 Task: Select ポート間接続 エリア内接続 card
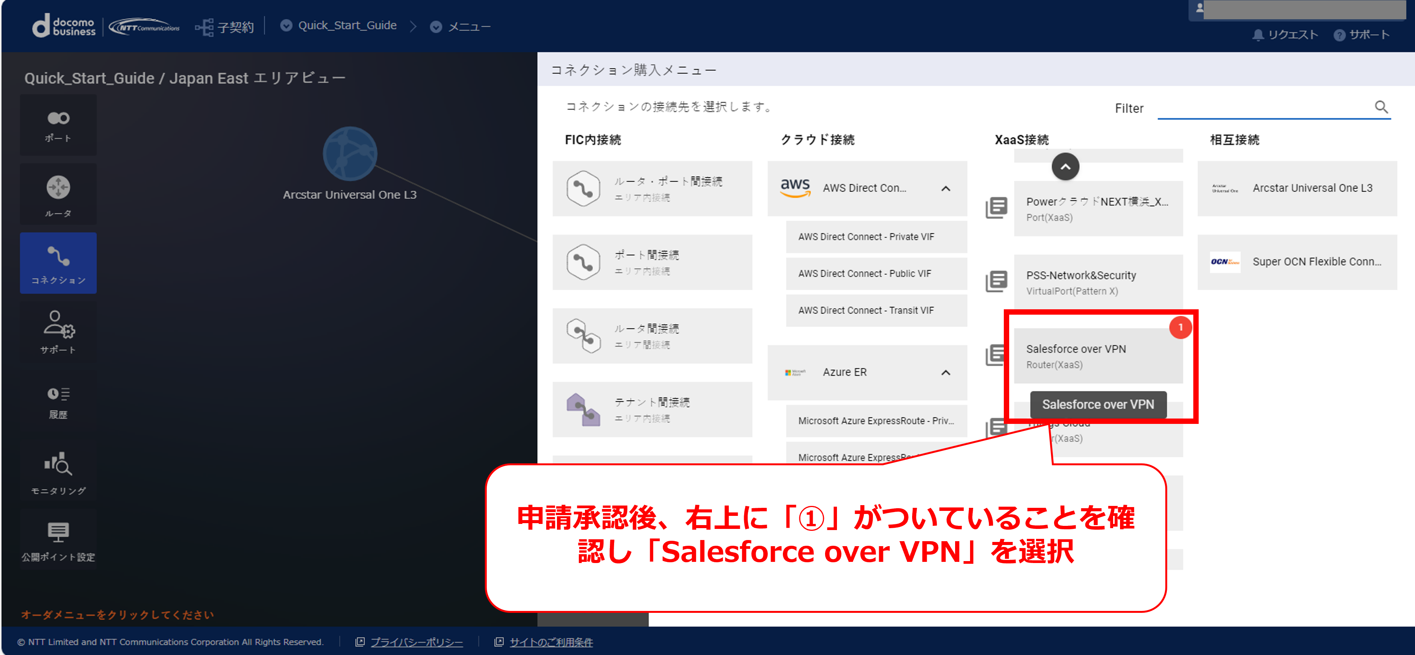point(652,262)
